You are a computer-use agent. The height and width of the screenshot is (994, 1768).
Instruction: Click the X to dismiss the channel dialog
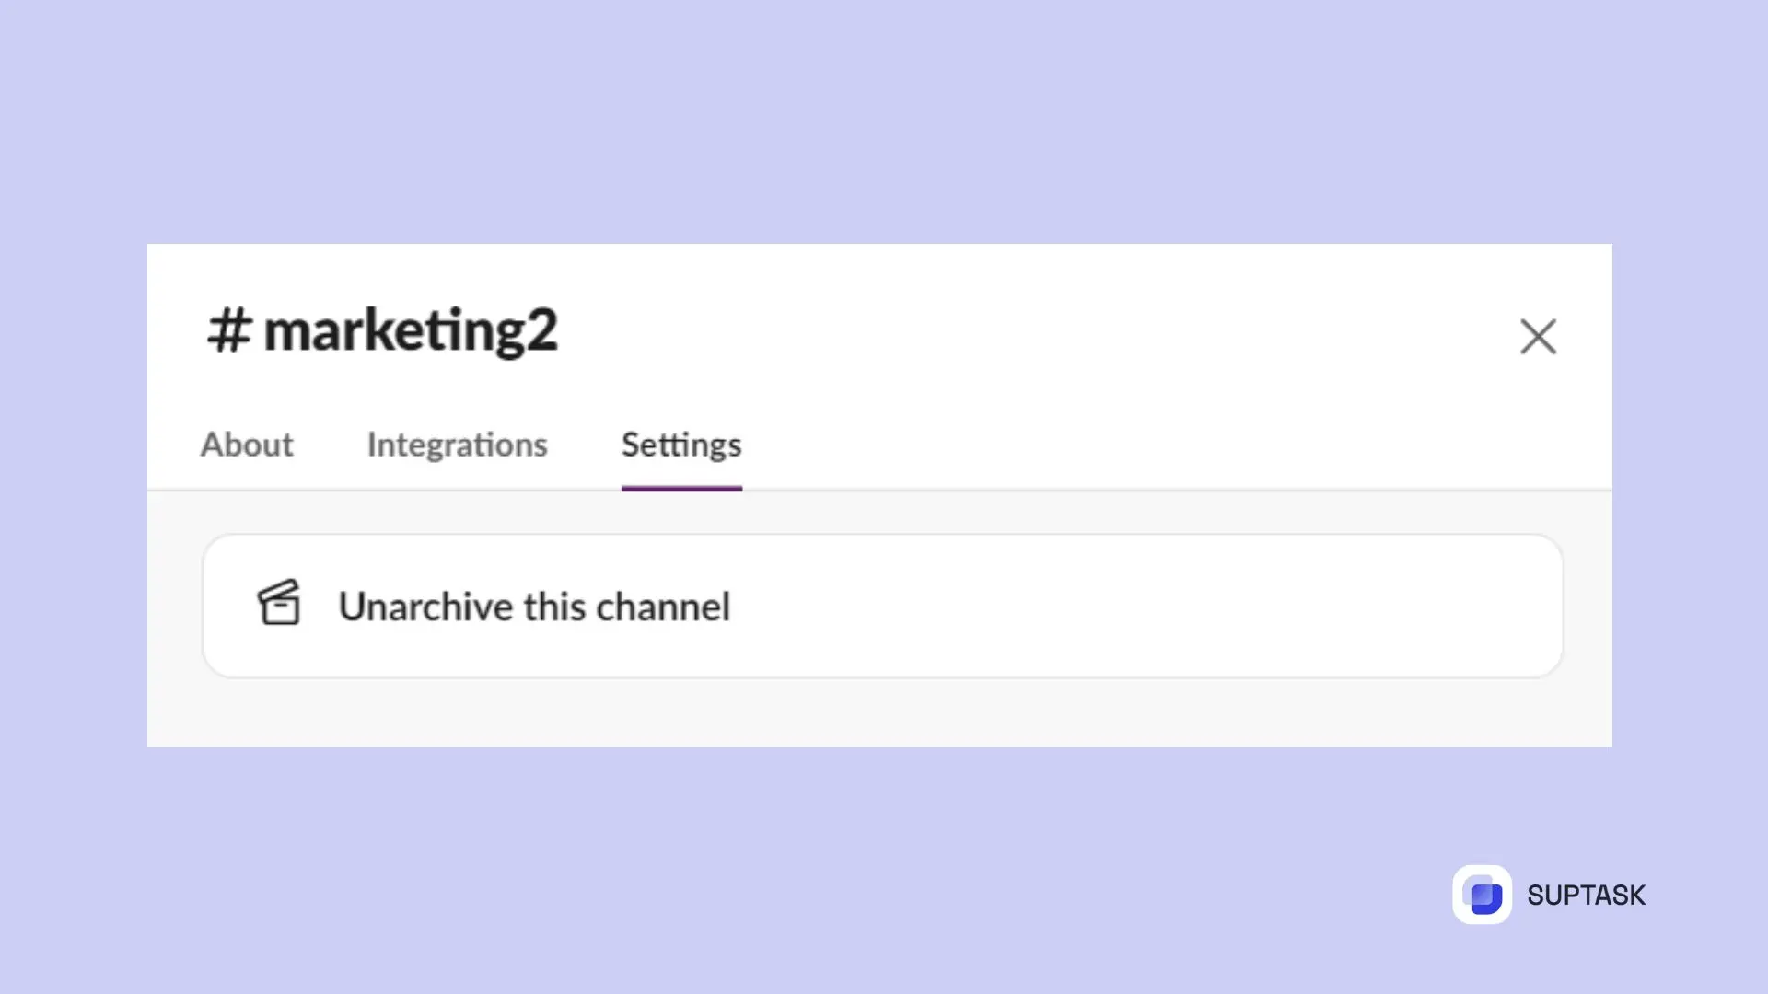coord(1539,337)
